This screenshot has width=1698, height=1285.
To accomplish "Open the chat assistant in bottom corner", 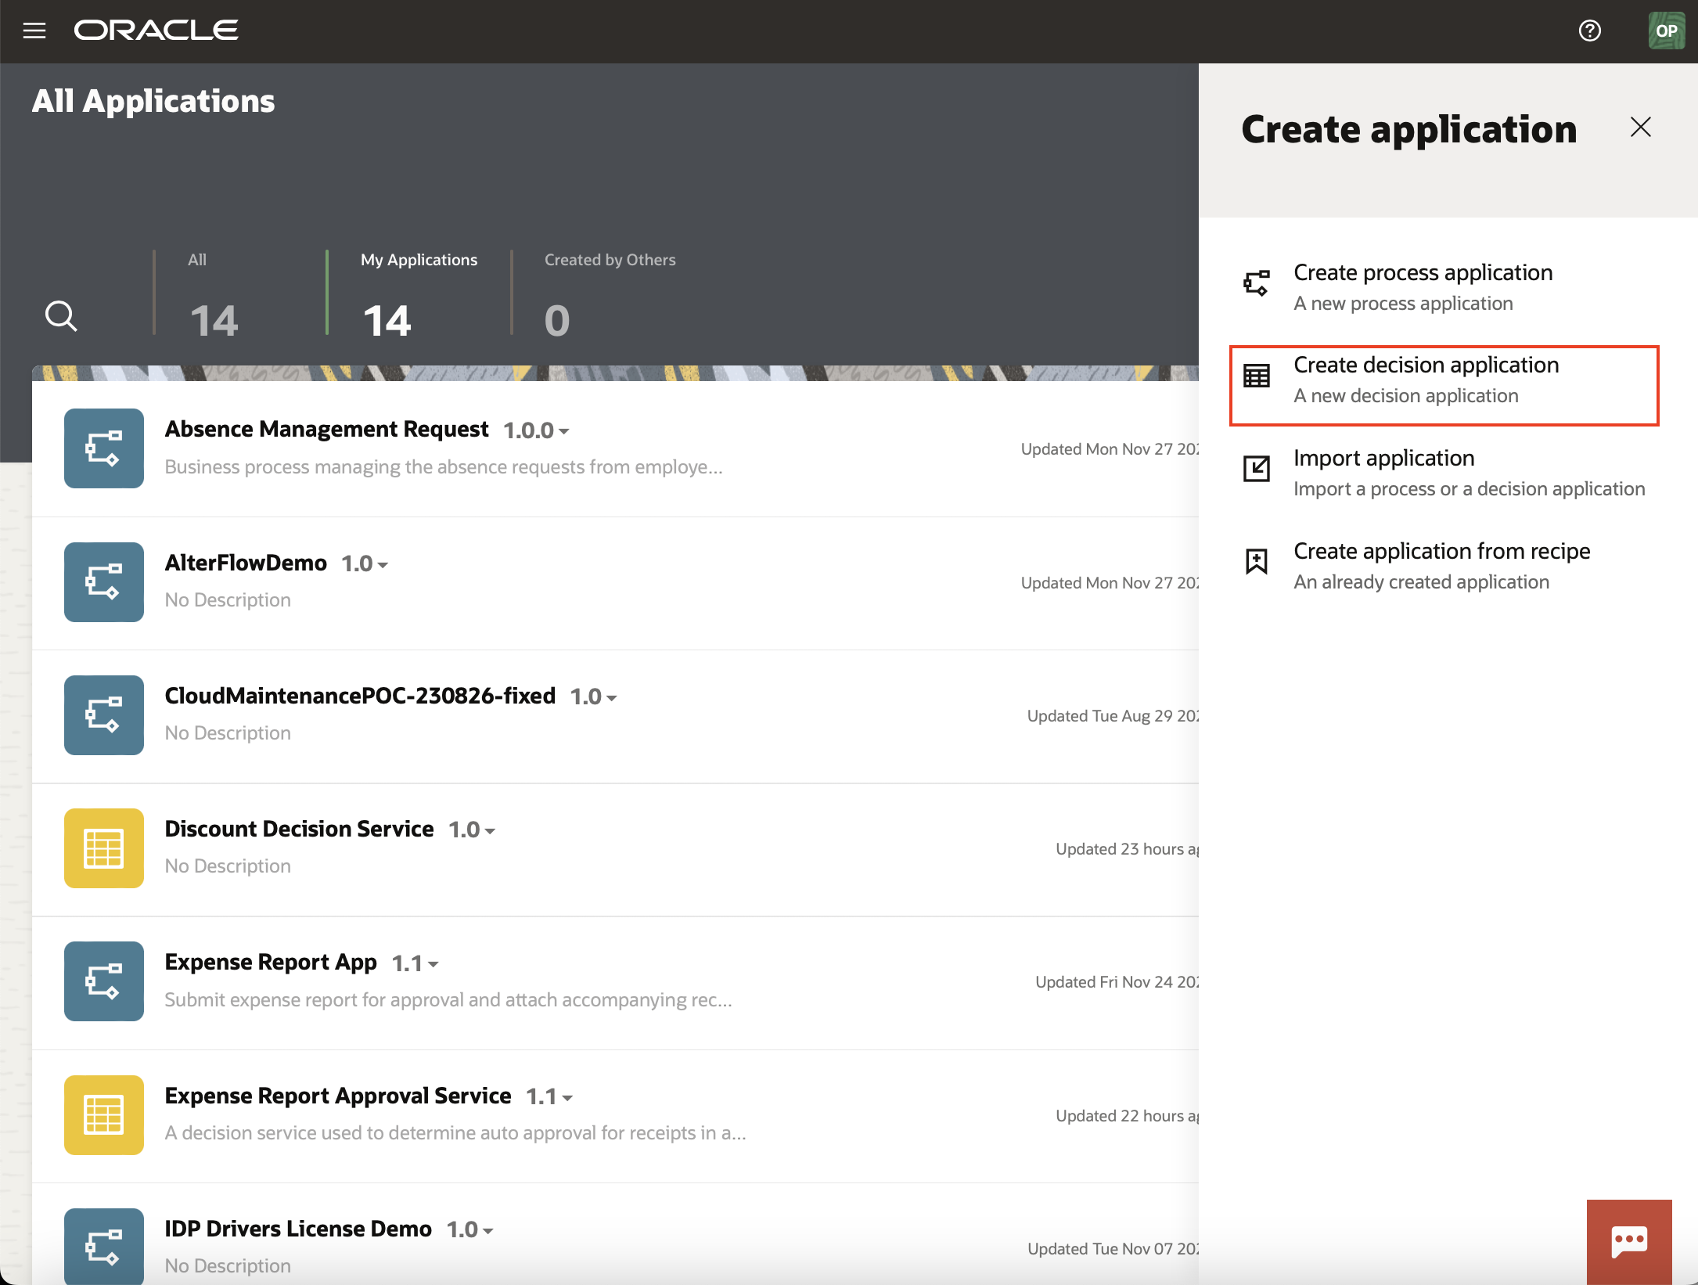I will [x=1629, y=1241].
